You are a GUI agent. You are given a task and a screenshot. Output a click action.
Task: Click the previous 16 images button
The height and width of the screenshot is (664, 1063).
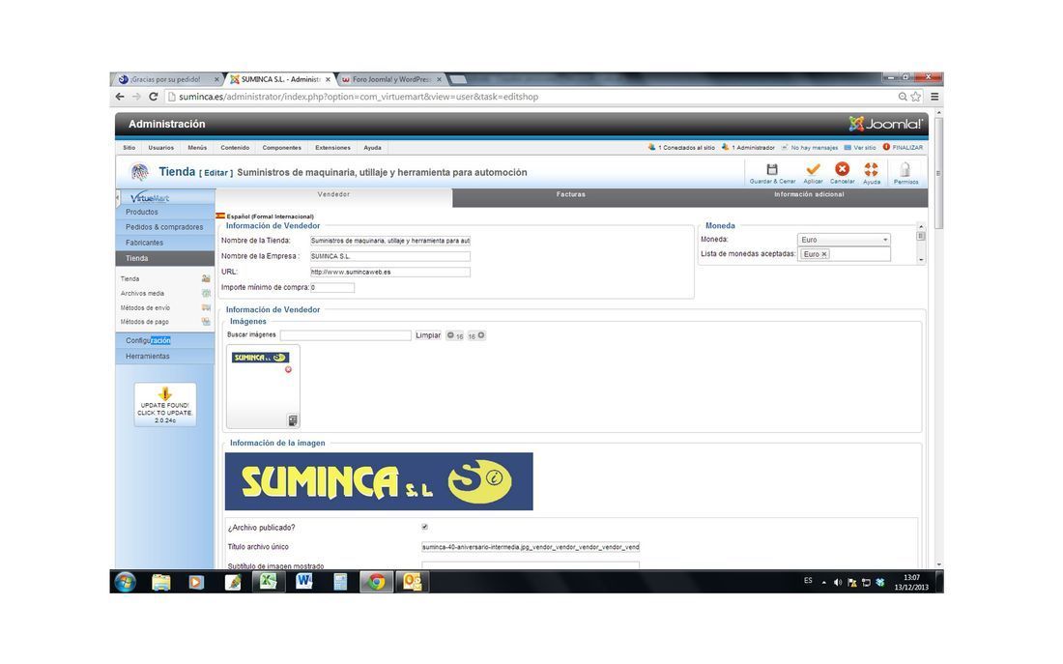pyautogui.click(x=455, y=335)
